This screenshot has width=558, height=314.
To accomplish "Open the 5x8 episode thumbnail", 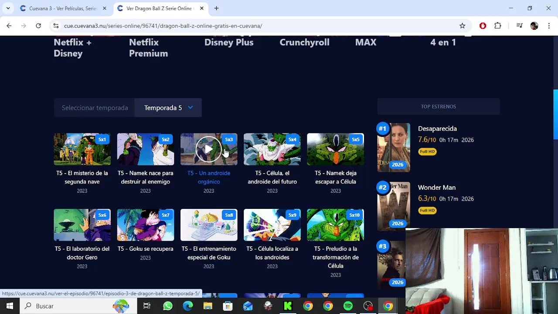I will (x=209, y=225).
